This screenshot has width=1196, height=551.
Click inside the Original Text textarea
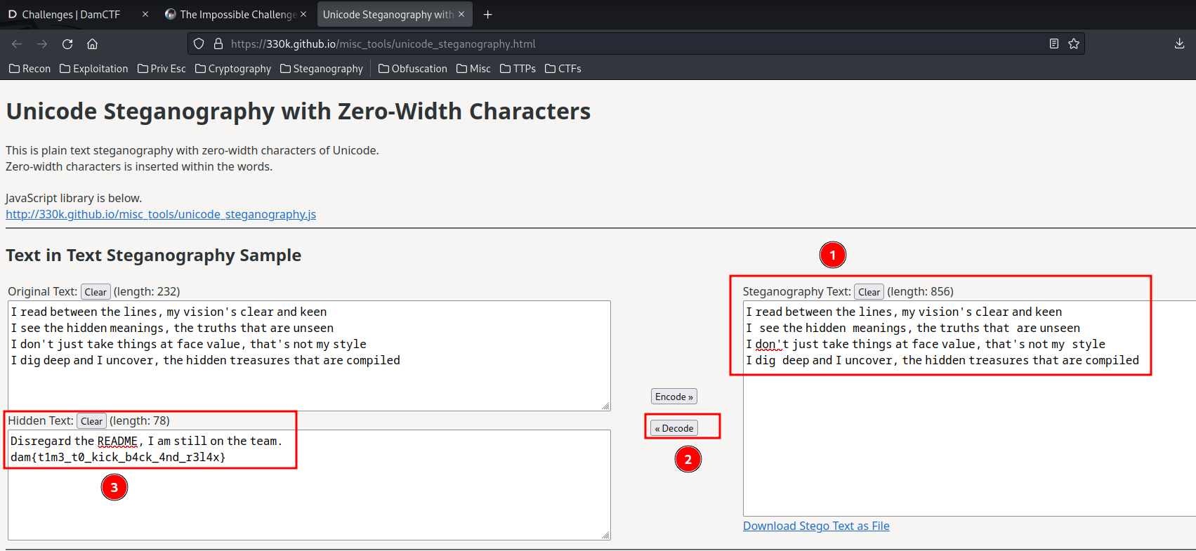click(x=309, y=356)
